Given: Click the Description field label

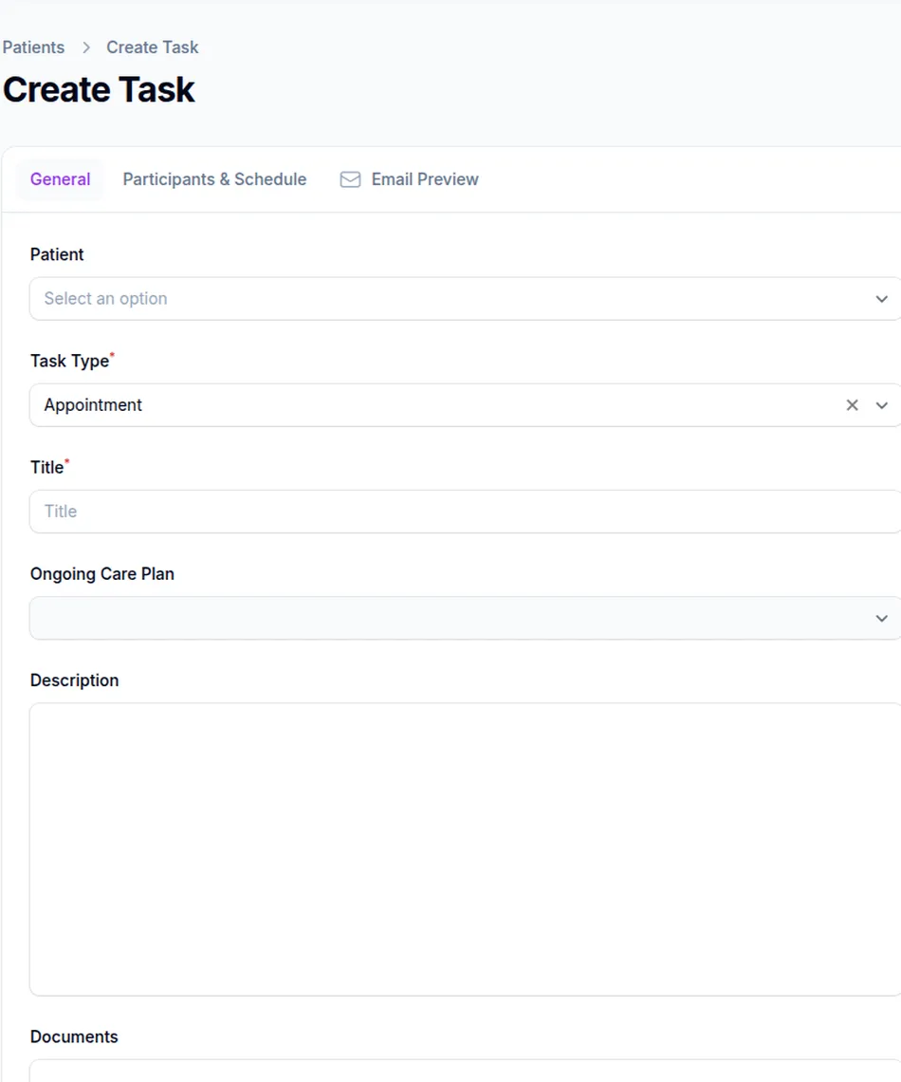Looking at the screenshot, I should (x=75, y=681).
